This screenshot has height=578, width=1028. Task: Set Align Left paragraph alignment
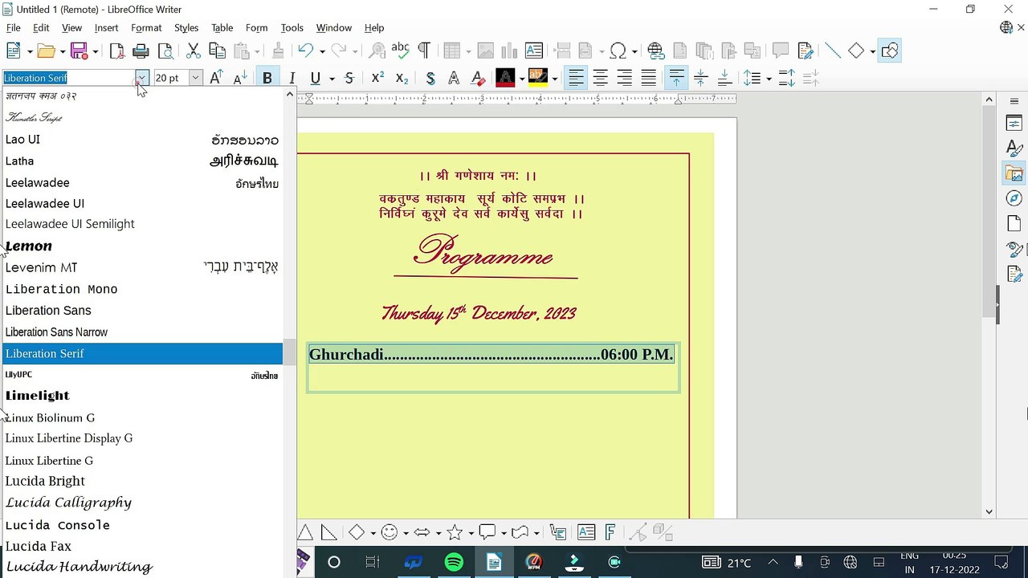(576, 78)
